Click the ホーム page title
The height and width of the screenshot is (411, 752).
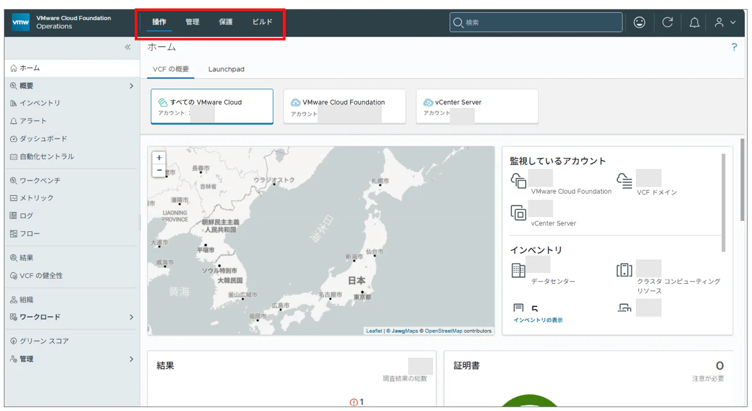[x=162, y=47]
